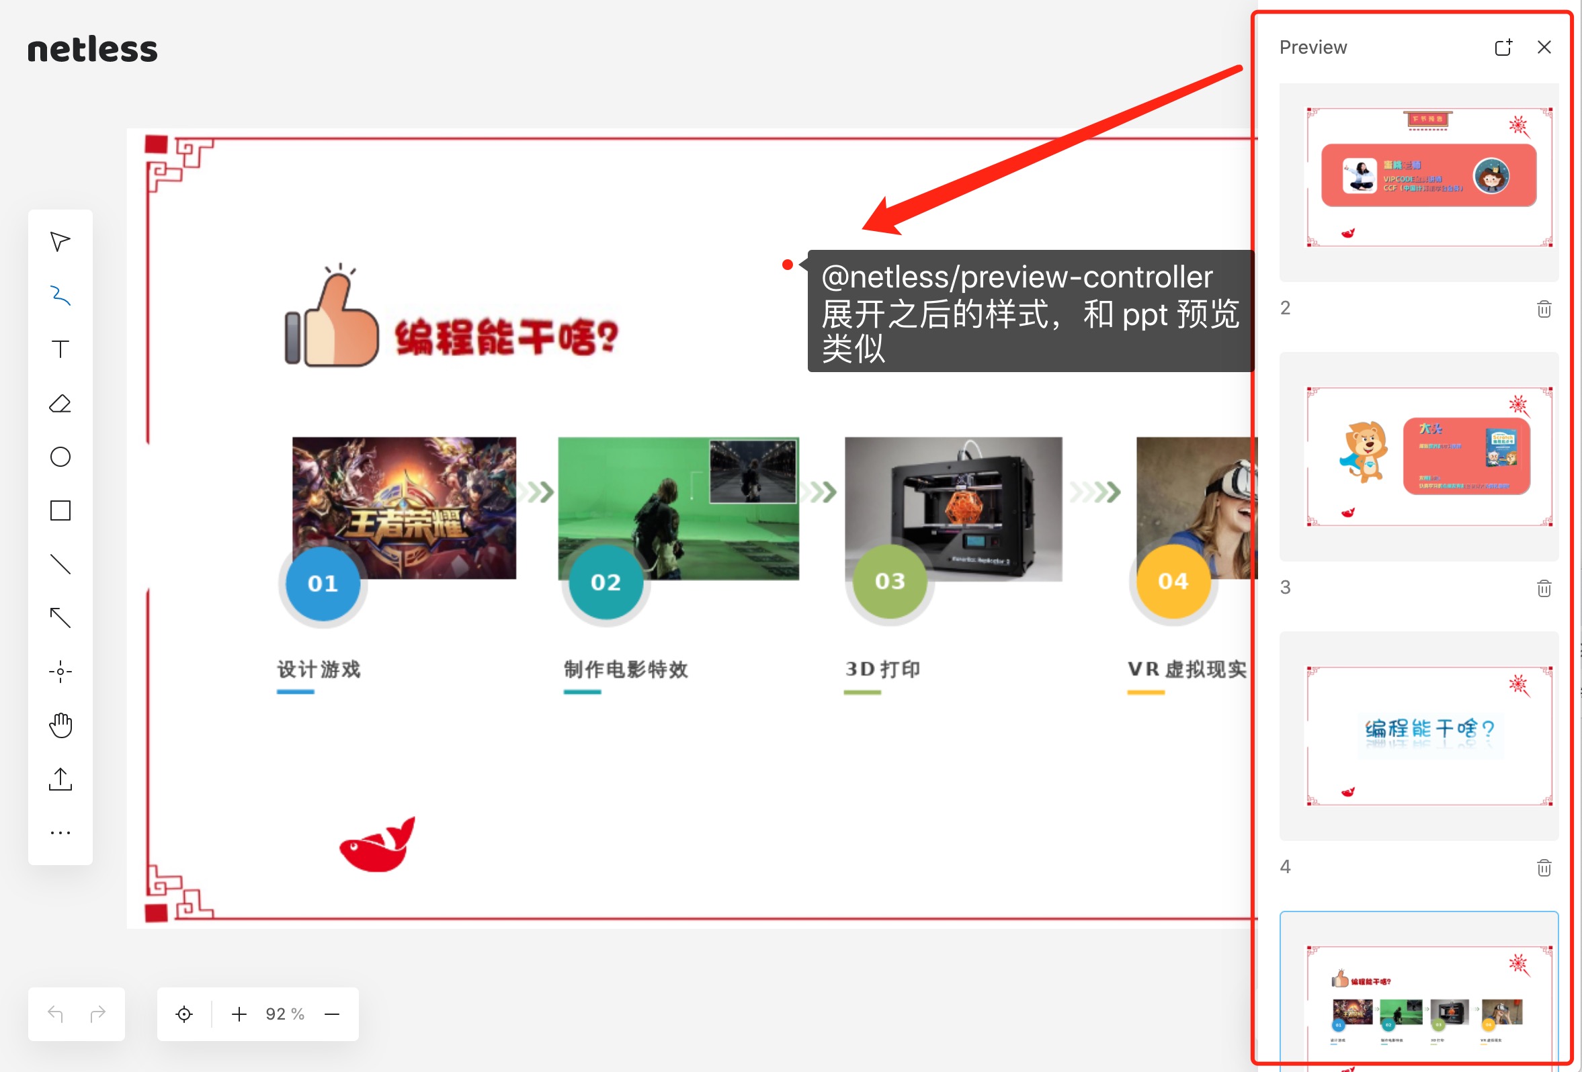The image size is (1582, 1072).
Task: Select the arrow selector tool
Action: [60, 242]
